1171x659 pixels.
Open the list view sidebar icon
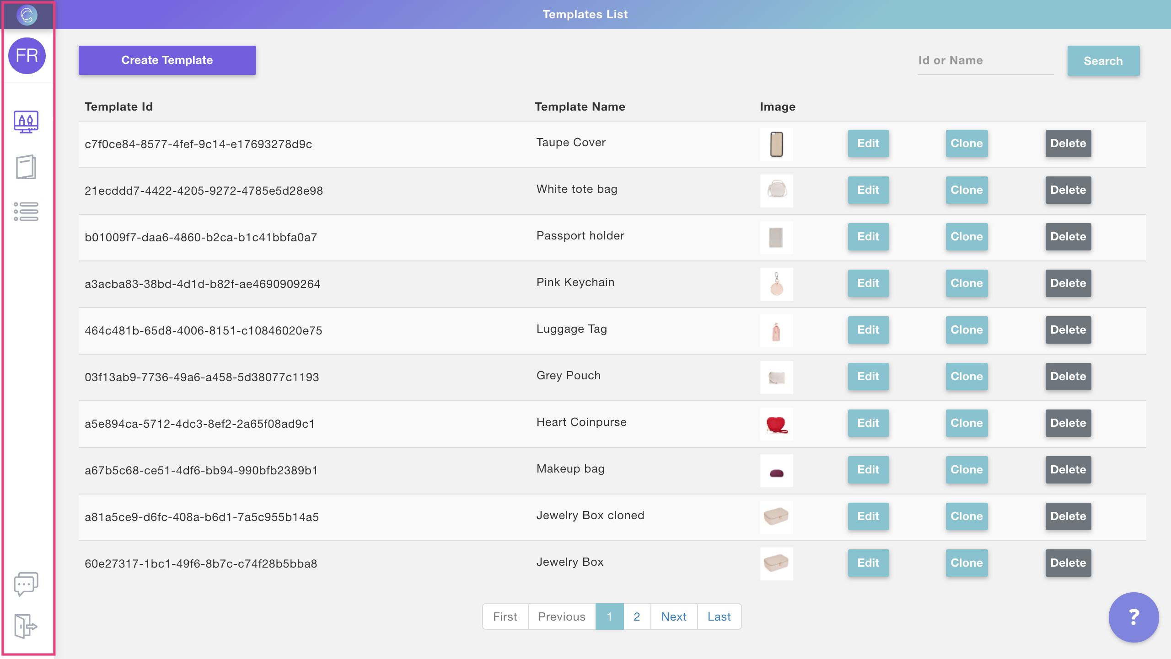click(x=26, y=212)
